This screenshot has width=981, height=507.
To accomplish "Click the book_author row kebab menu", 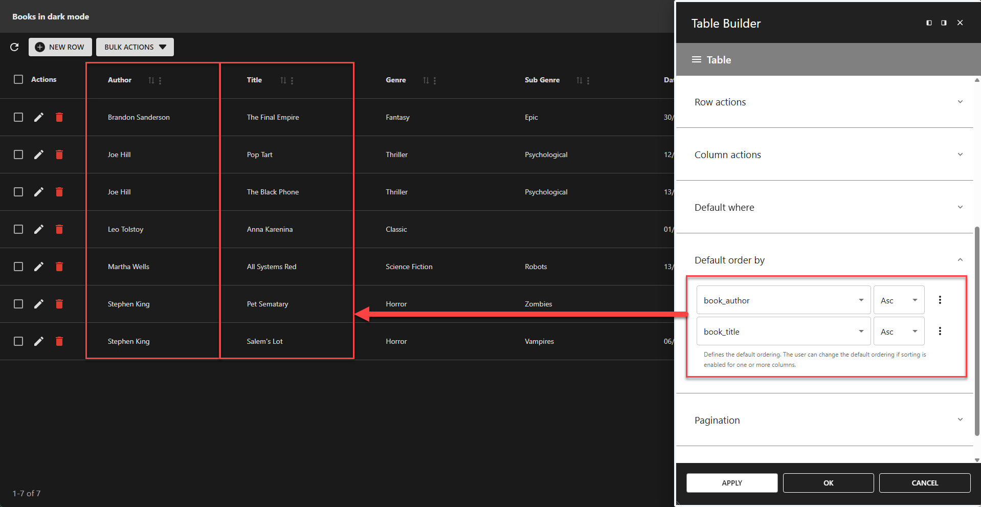I will click(x=940, y=299).
